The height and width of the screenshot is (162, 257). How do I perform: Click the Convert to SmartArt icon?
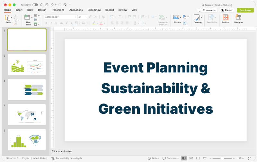pyautogui.click(x=162, y=17)
